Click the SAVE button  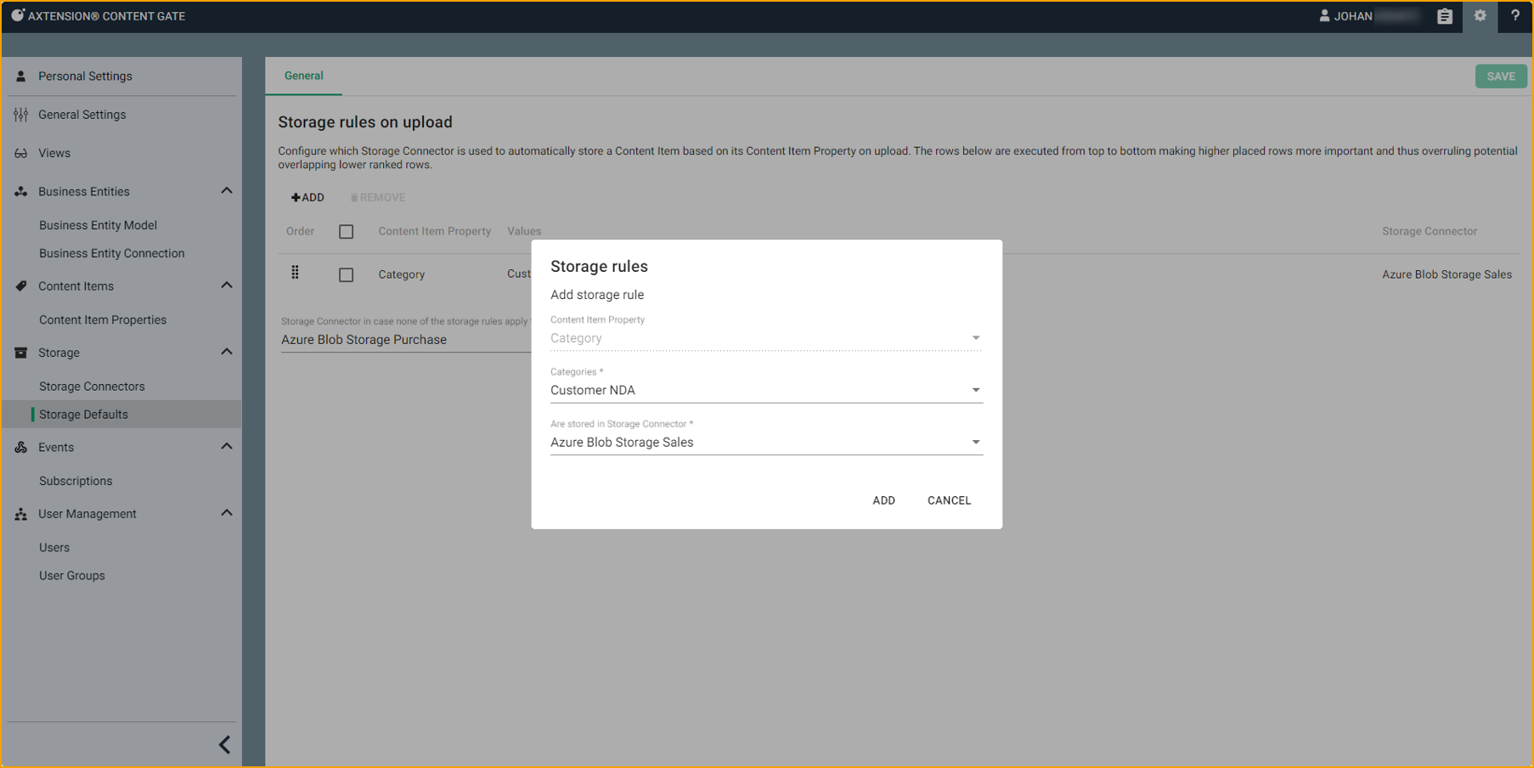1501,76
